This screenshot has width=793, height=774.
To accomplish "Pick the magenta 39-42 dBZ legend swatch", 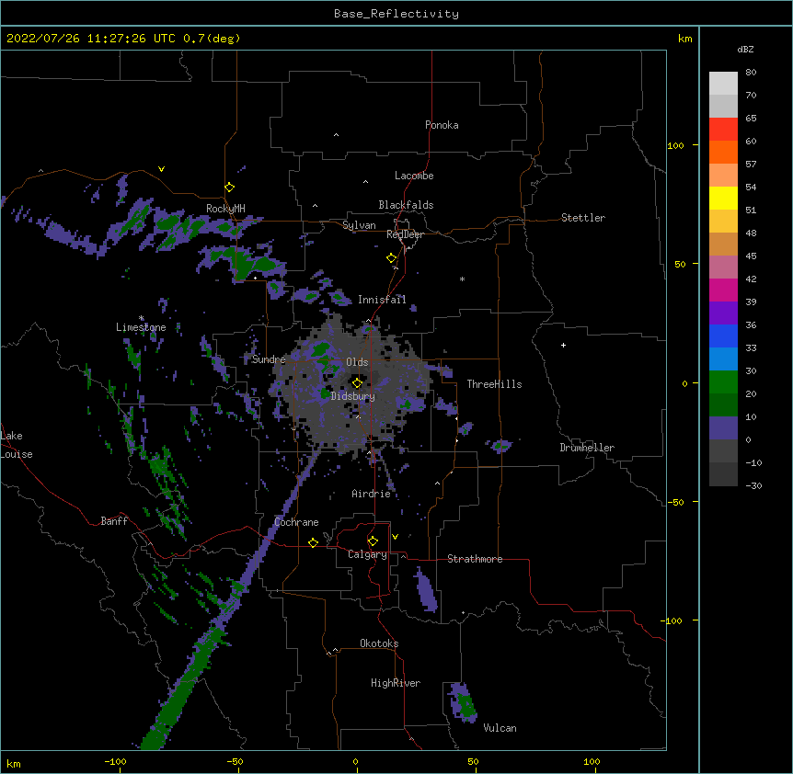I will [x=723, y=290].
